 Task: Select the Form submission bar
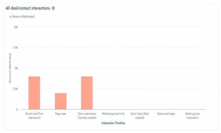(87, 93)
